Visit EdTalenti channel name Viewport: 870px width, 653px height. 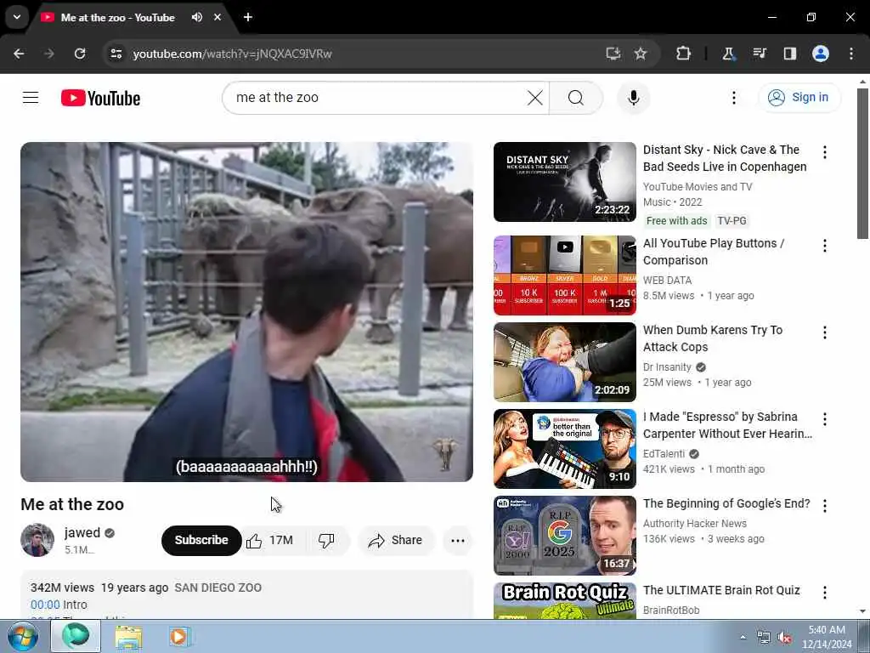[x=664, y=454]
